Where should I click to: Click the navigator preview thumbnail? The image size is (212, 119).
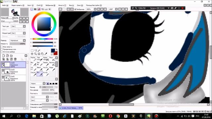tap(15, 12)
